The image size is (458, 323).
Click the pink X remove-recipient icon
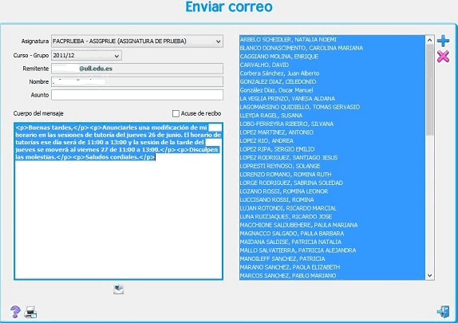(443, 57)
